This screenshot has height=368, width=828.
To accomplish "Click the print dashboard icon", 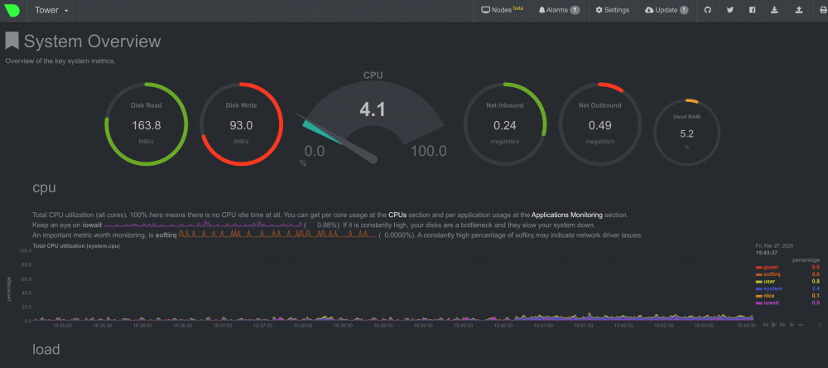I will click(817, 10).
